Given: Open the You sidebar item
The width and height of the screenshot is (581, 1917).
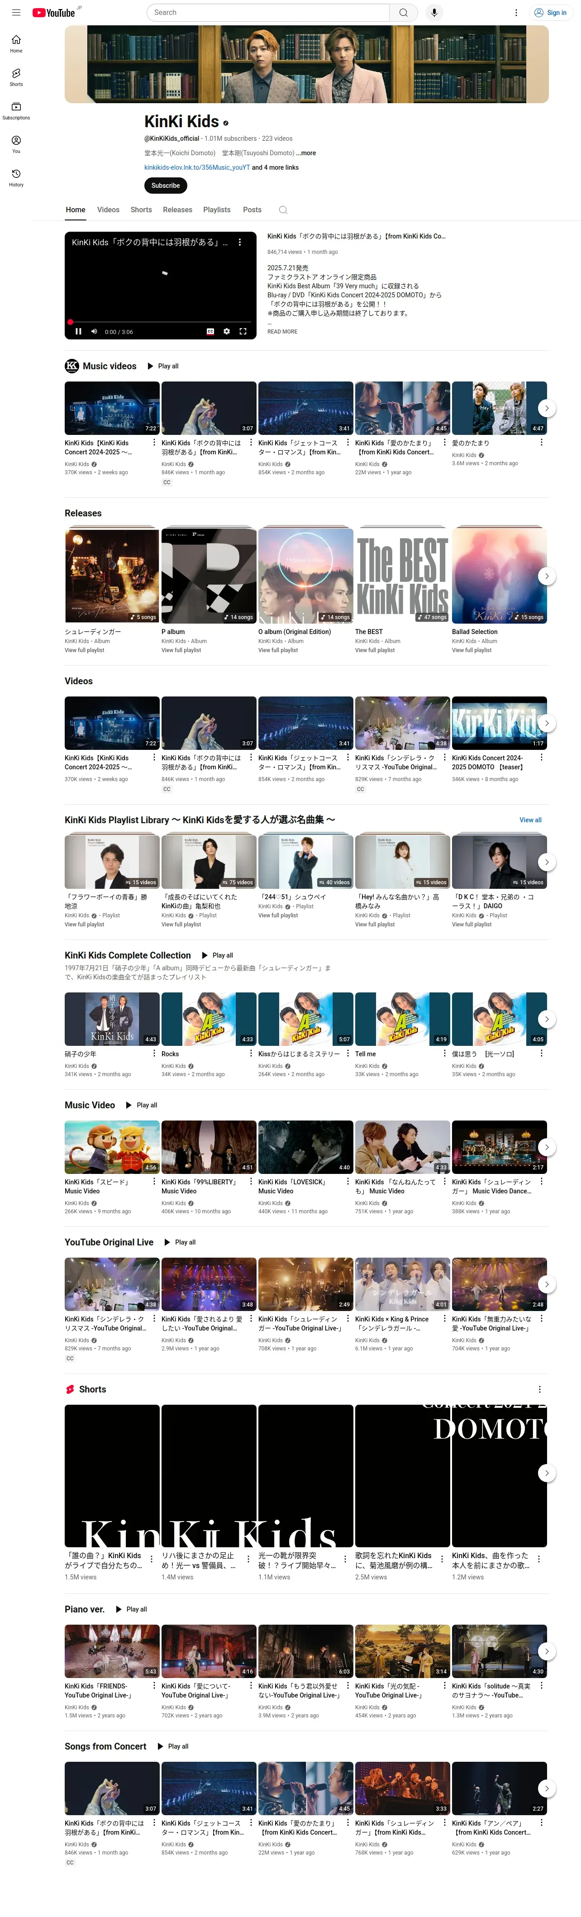Looking at the screenshot, I should (x=16, y=144).
